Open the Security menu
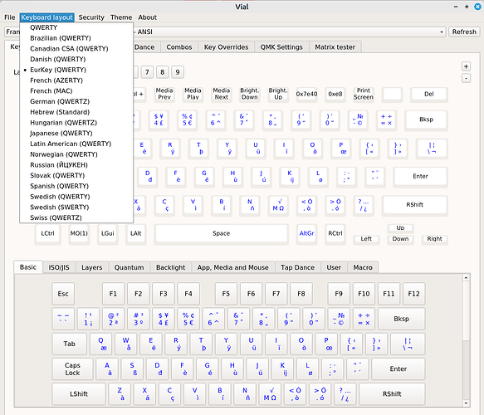Image resolution: width=484 pixels, height=415 pixels. (x=91, y=17)
